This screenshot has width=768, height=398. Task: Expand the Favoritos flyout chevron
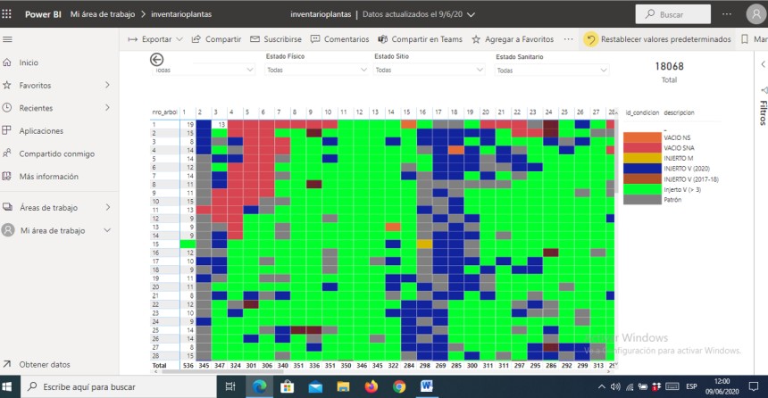(107, 85)
